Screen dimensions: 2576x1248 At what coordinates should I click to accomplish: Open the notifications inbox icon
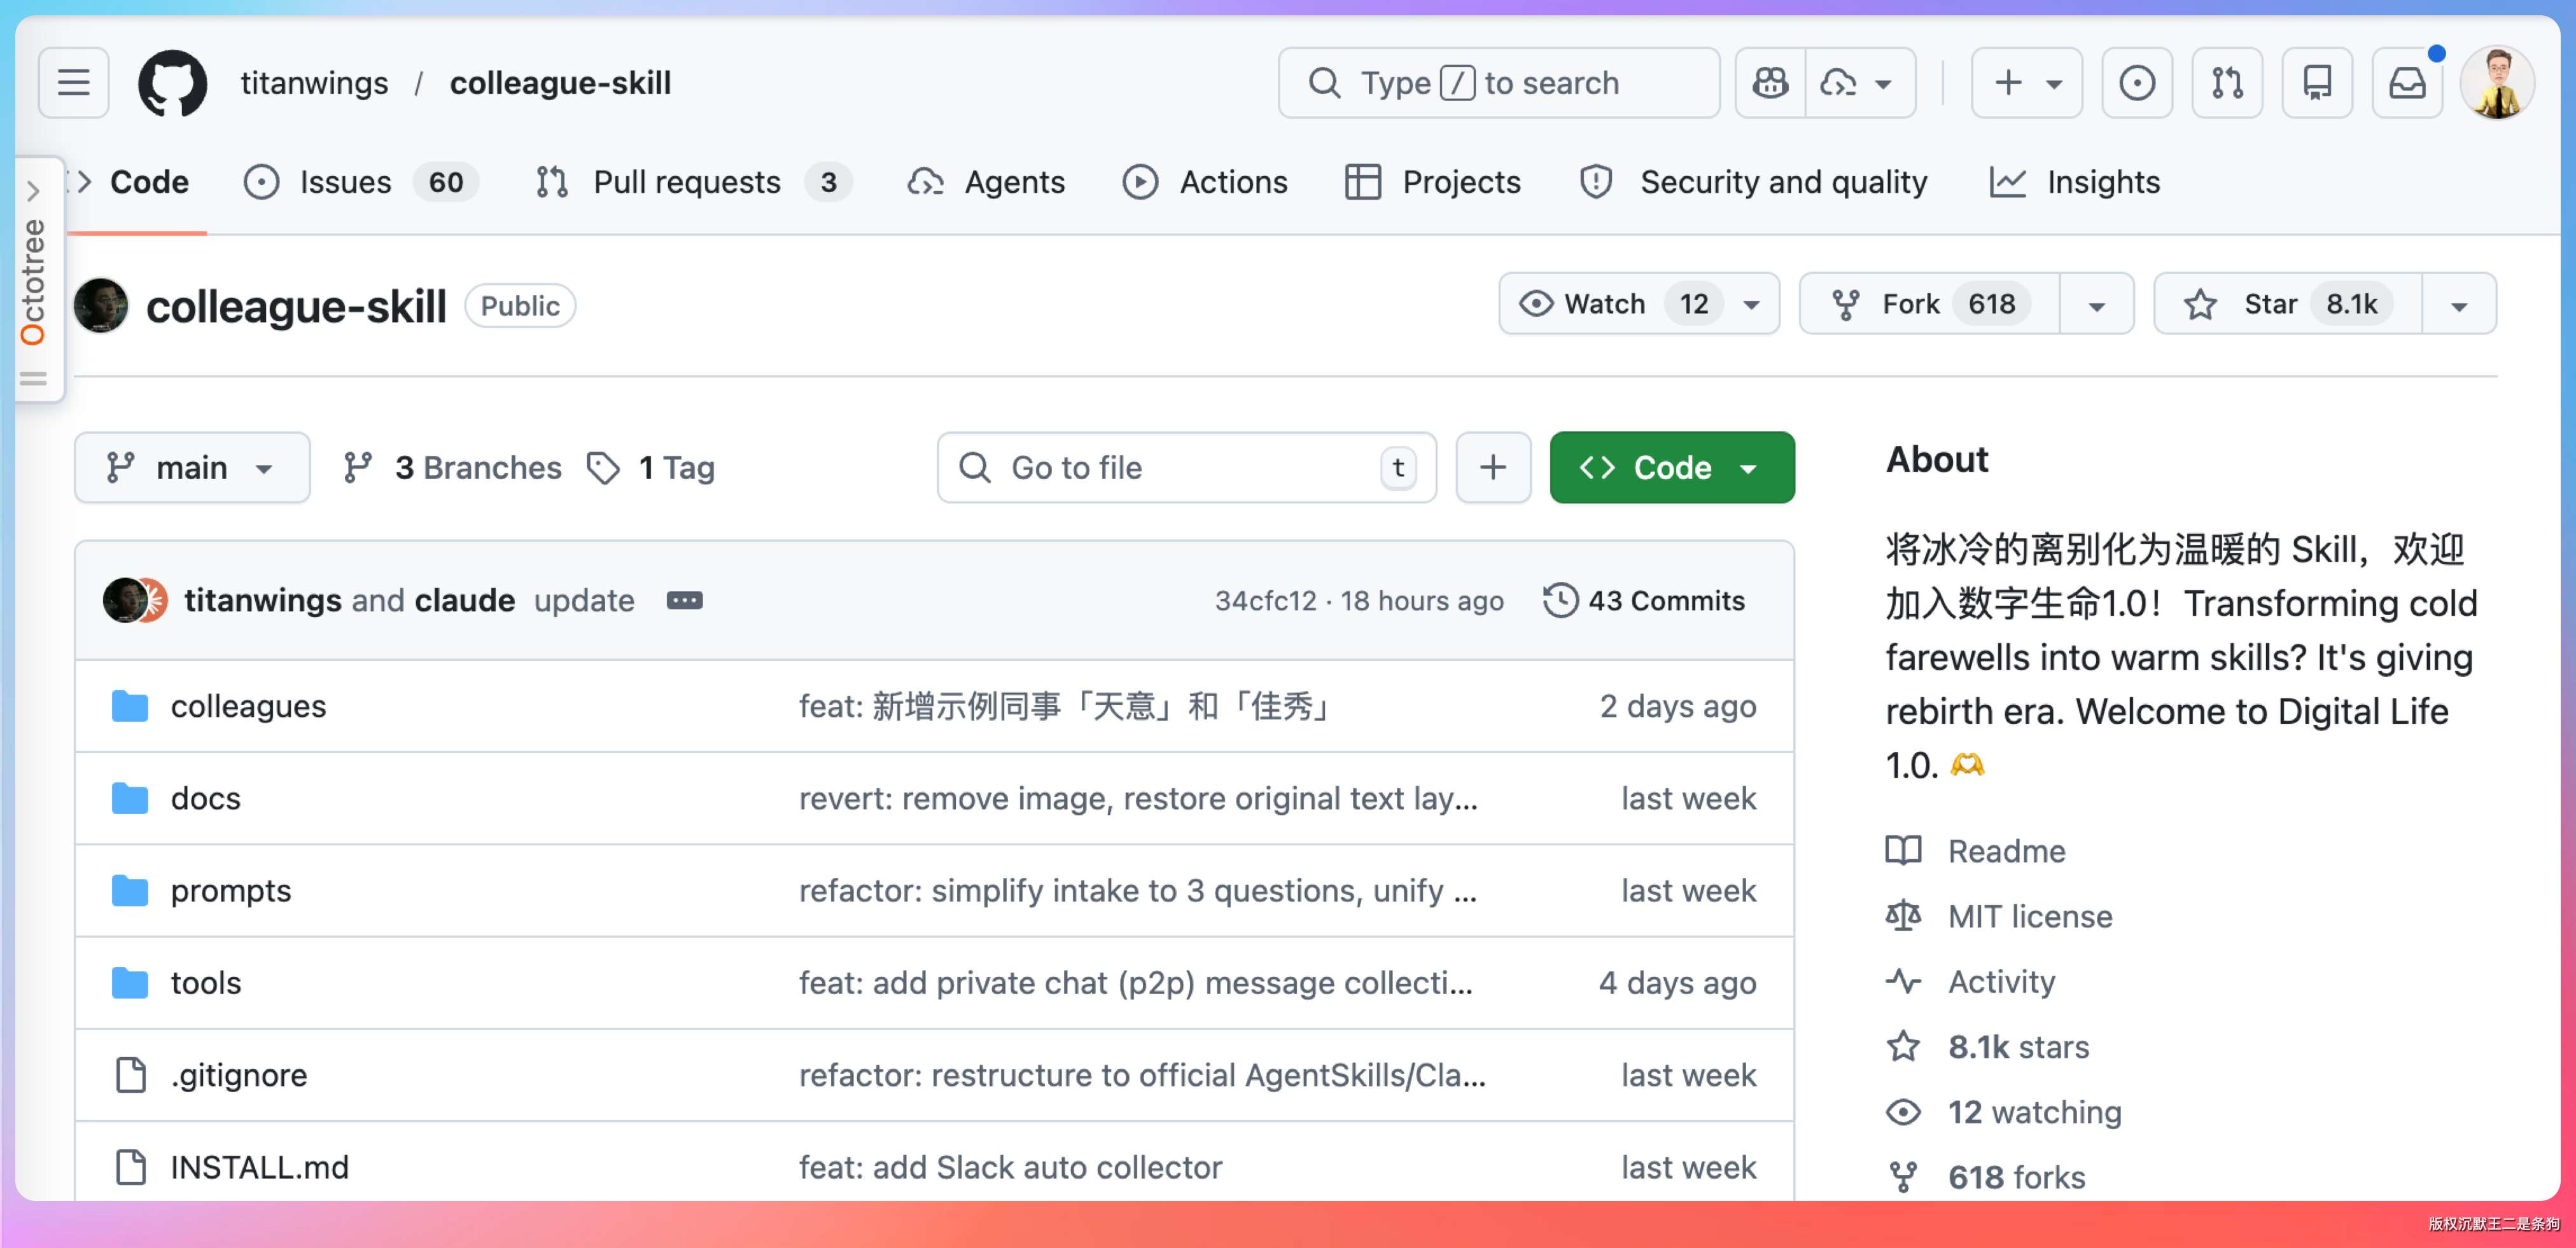(x=2407, y=83)
